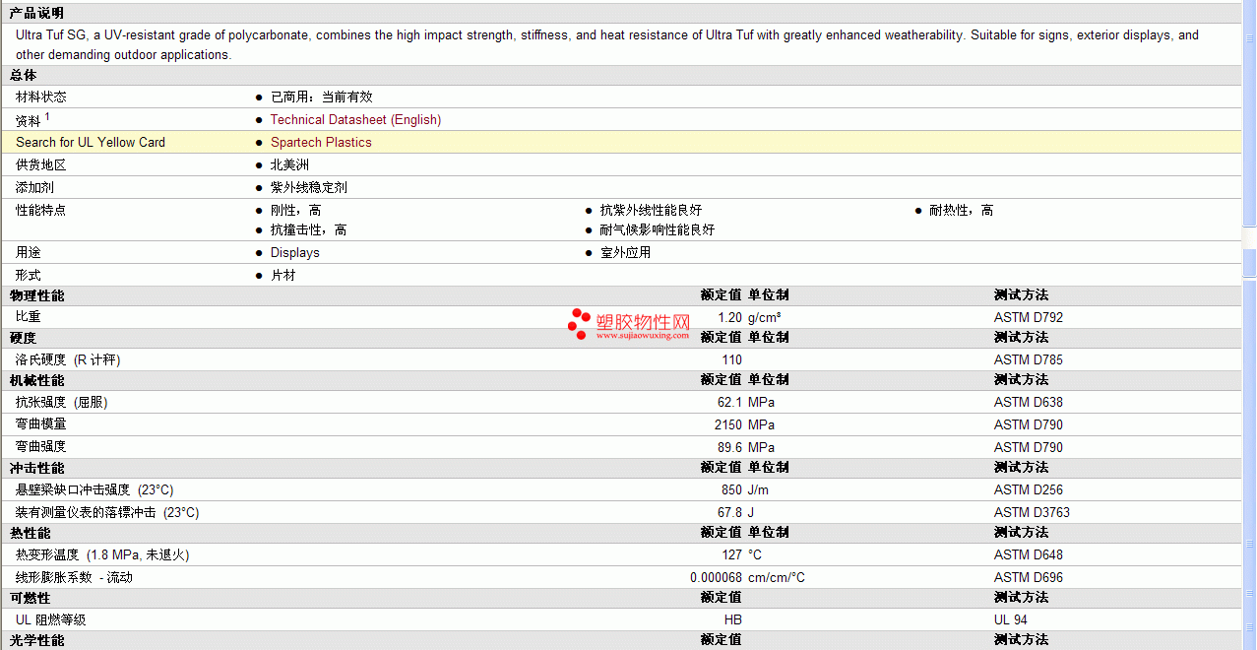Click the 弯曲模量 property label
Image resolution: width=1257 pixels, height=650 pixels.
point(41,424)
